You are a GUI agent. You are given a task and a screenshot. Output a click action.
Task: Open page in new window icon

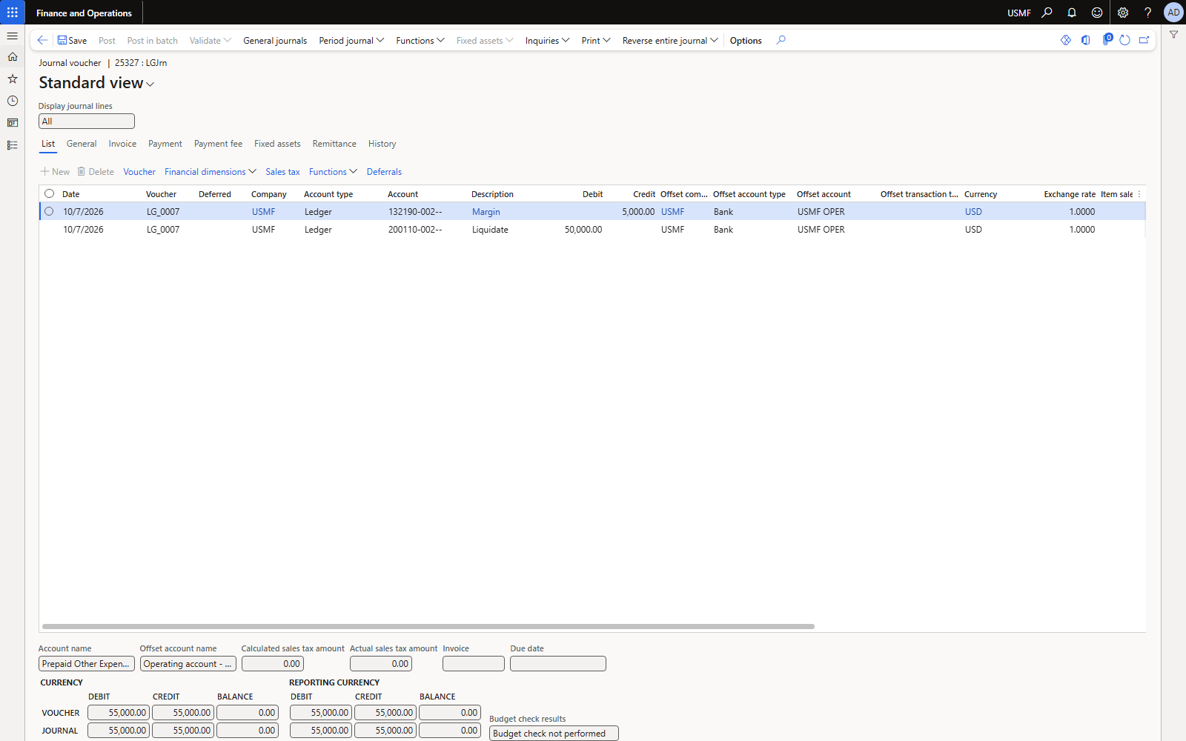click(1144, 40)
